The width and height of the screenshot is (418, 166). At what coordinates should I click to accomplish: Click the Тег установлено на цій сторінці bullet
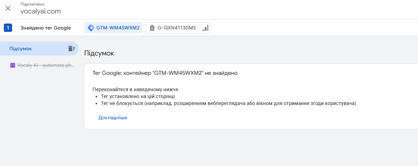click(x=138, y=96)
